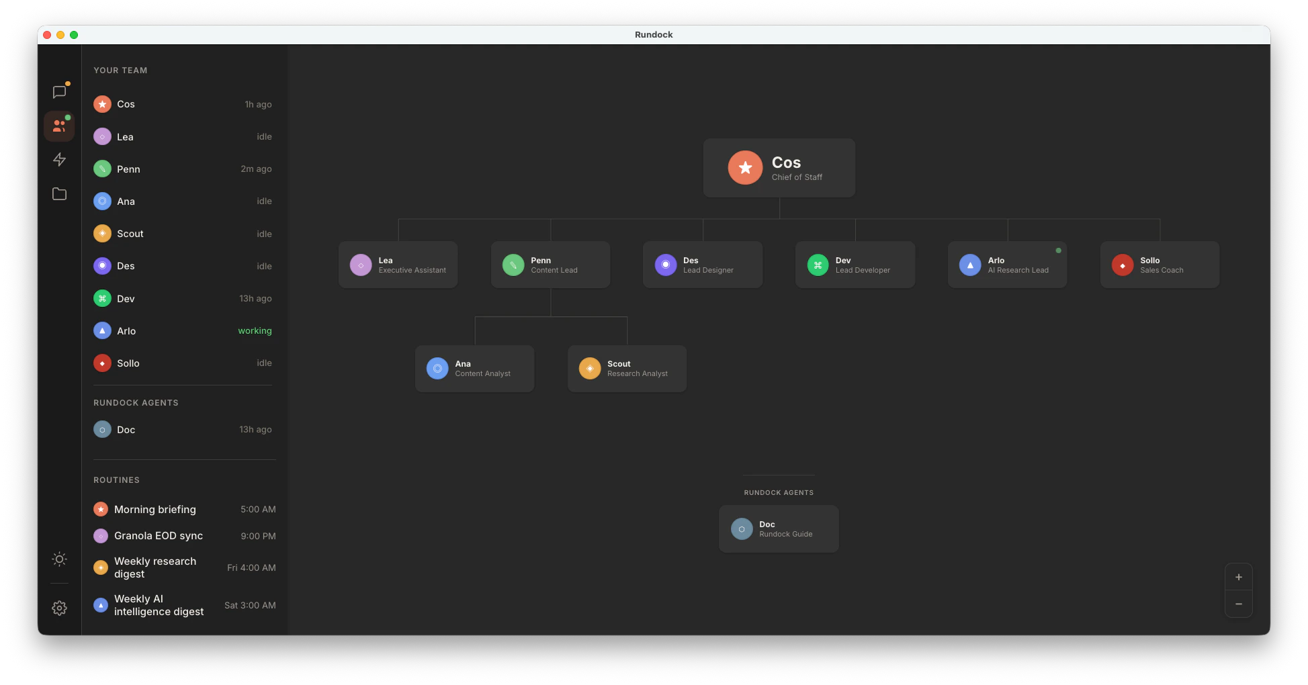
Task: Select the Cos Chief of Staff card
Action: (779, 168)
